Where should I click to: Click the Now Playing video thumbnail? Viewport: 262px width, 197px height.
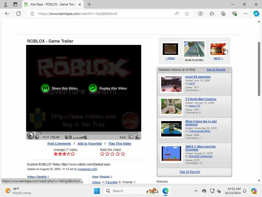[194, 49]
